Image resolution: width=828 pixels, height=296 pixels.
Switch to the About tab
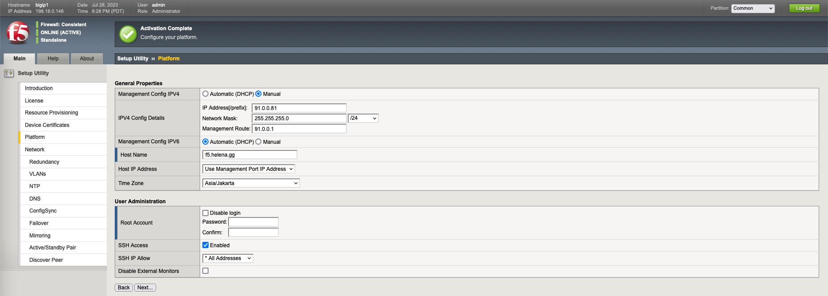pyautogui.click(x=87, y=59)
